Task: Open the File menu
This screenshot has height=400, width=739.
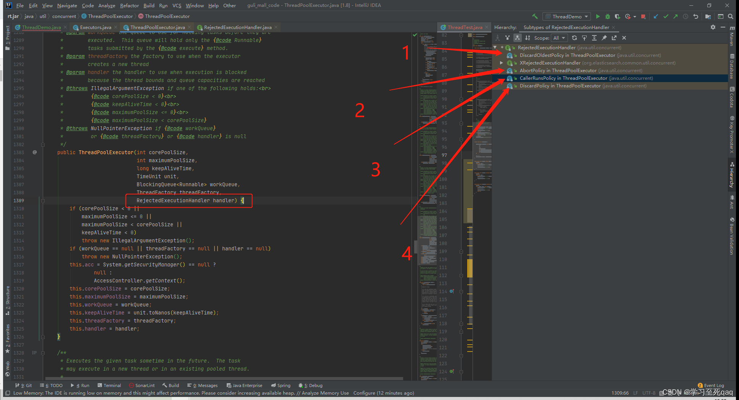Action: [x=20, y=5]
